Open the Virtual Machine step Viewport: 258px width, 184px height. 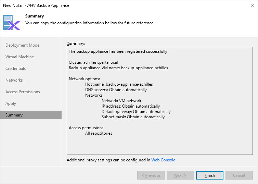pyautogui.click(x=20, y=57)
